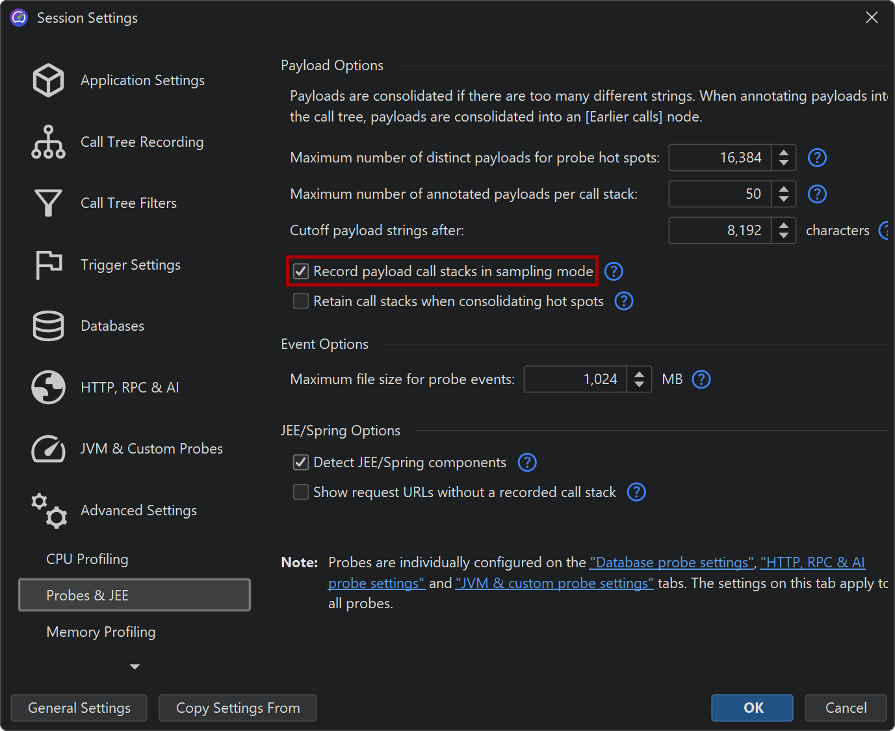Open Call Tree Recording via tree icon

[x=48, y=142]
